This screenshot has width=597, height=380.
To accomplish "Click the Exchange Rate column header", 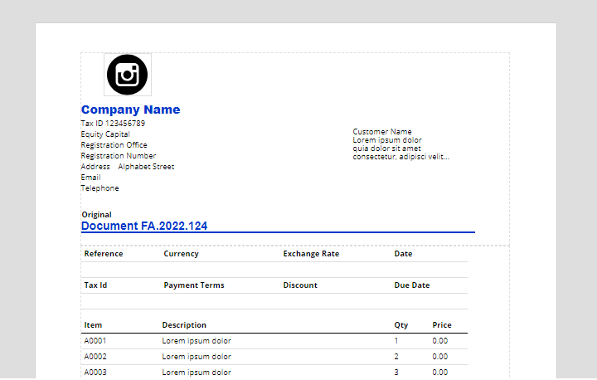I will coord(311,254).
